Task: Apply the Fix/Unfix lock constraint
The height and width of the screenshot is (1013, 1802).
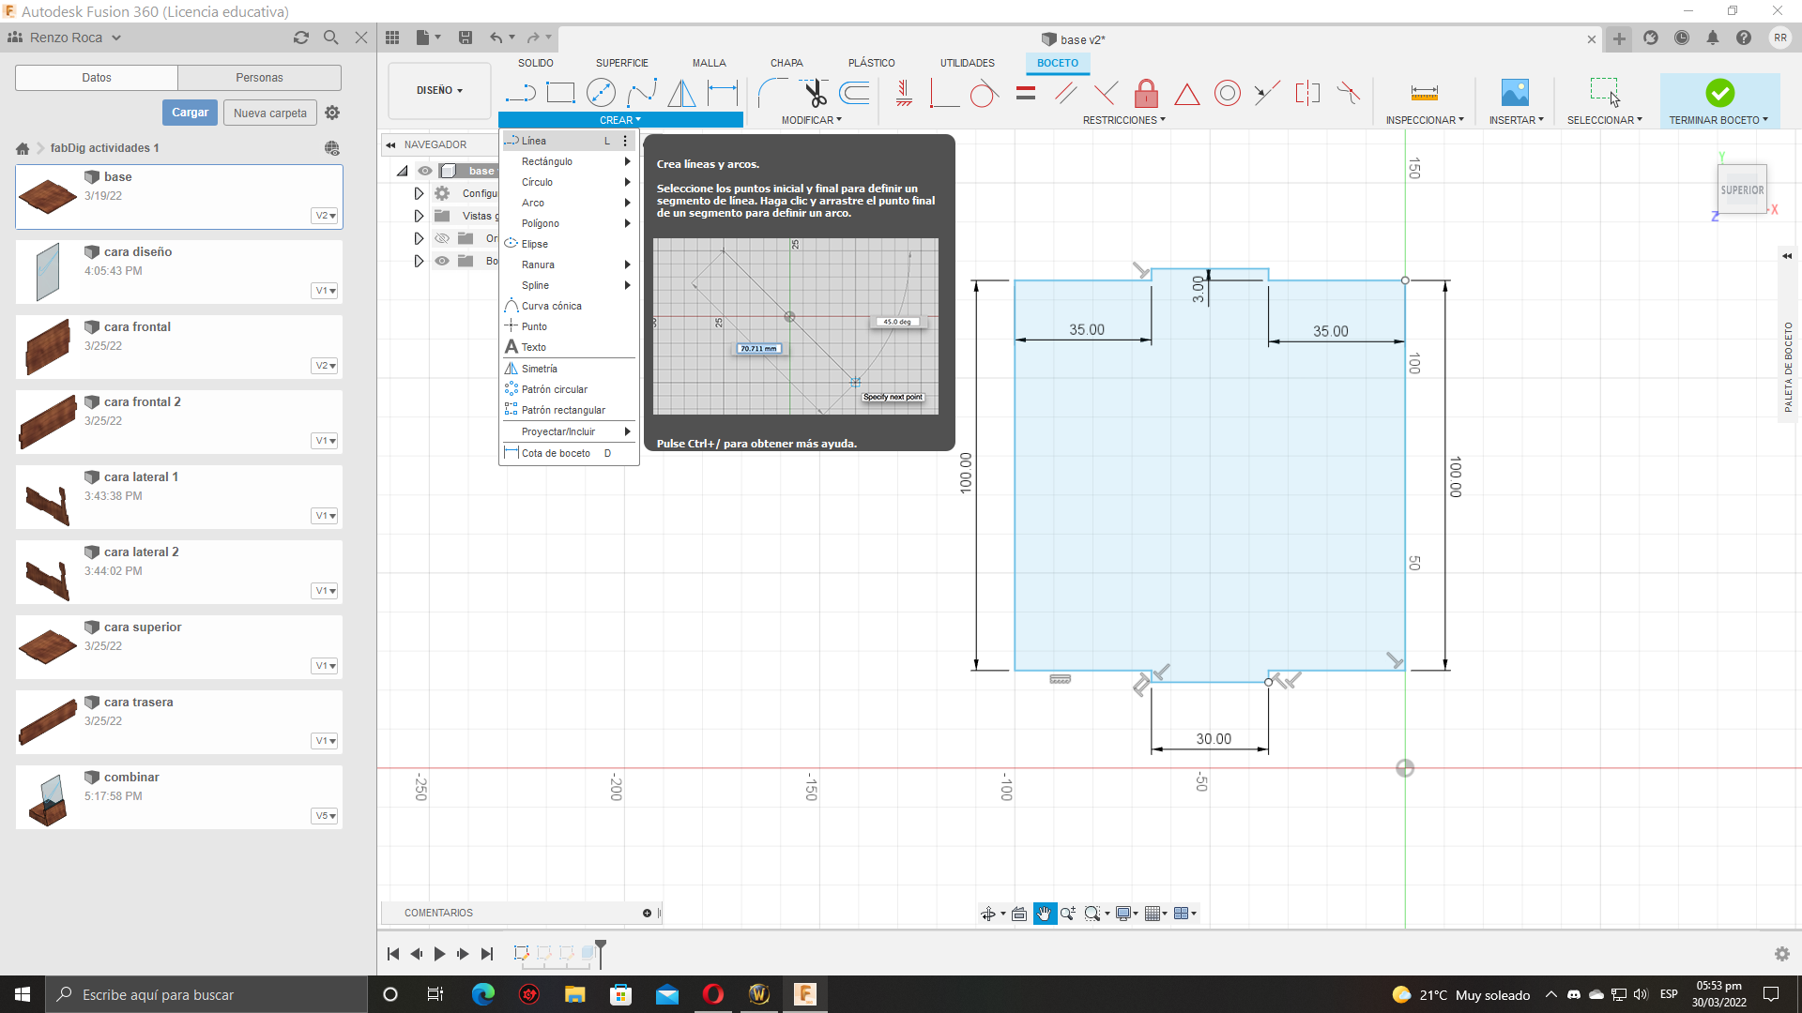Action: click(x=1146, y=93)
